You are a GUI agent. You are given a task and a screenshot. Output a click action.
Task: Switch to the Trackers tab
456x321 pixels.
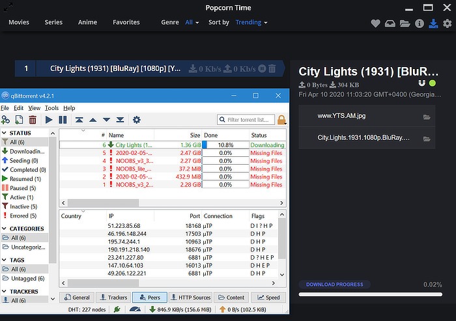pos(113,298)
